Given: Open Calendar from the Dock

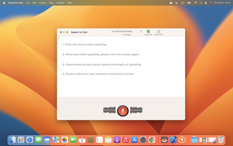Looking at the screenshot, I should pyautogui.click(x=82, y=140).
